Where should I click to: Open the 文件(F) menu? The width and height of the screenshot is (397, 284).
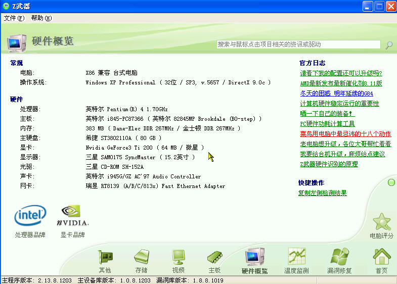(x=14, y=18)
